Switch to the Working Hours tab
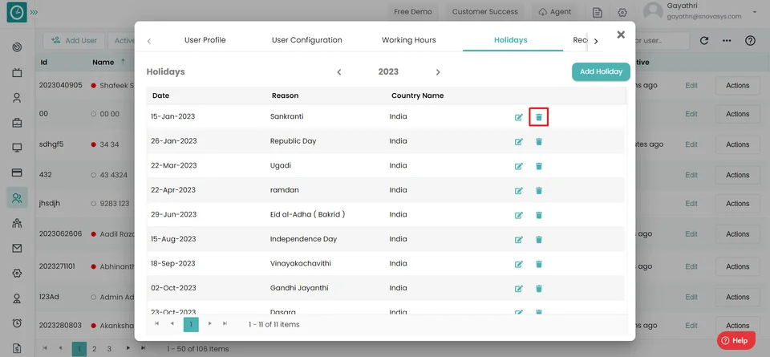Viewport: 770px width, 357px height. tap(408, 40)
